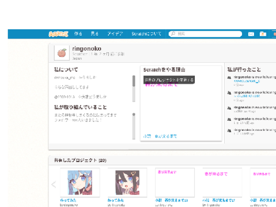Click the fourth activity follow icon
The width and height of the screenshot is (276, 207).
229,120
